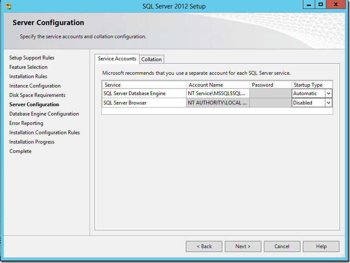
Task: Click the Database Engine Account Name field
Action: (218, 93)
